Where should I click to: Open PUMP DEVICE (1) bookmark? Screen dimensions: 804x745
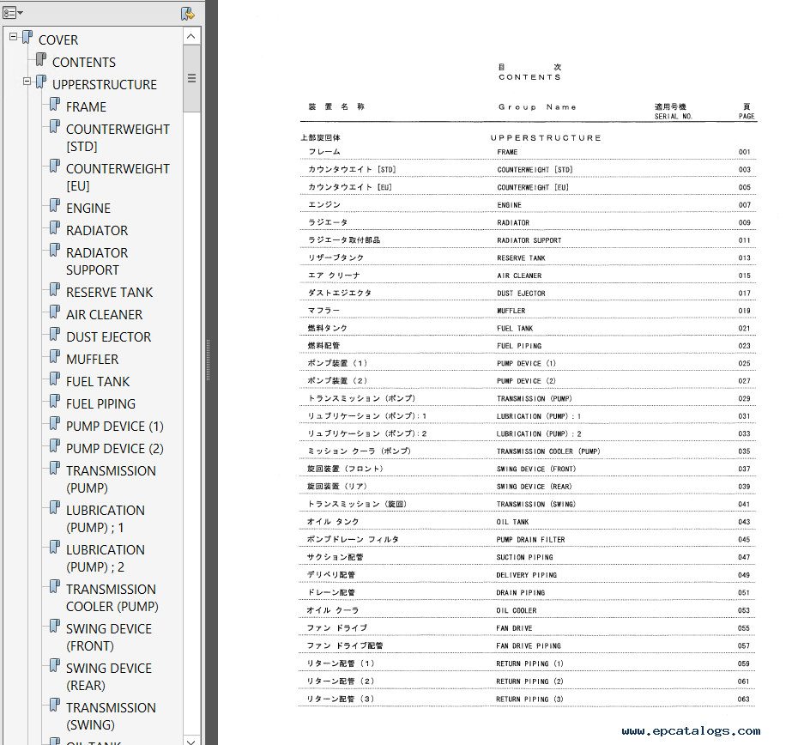click(x=115, y=427)
